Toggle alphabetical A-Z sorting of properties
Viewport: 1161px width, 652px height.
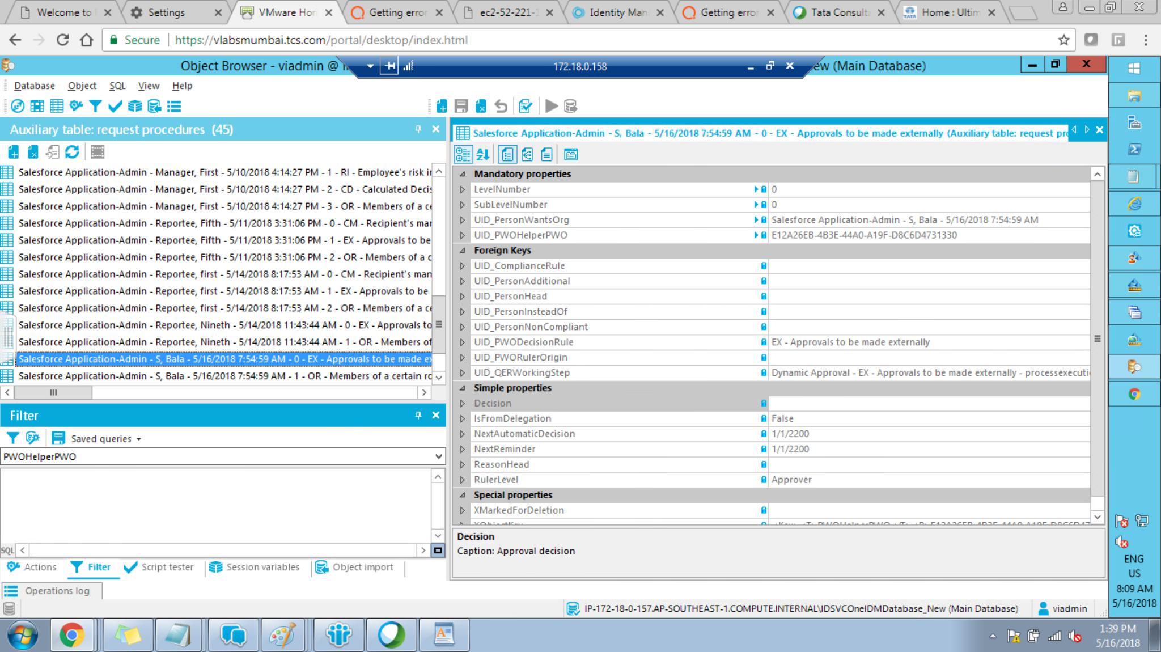[482, 154]
